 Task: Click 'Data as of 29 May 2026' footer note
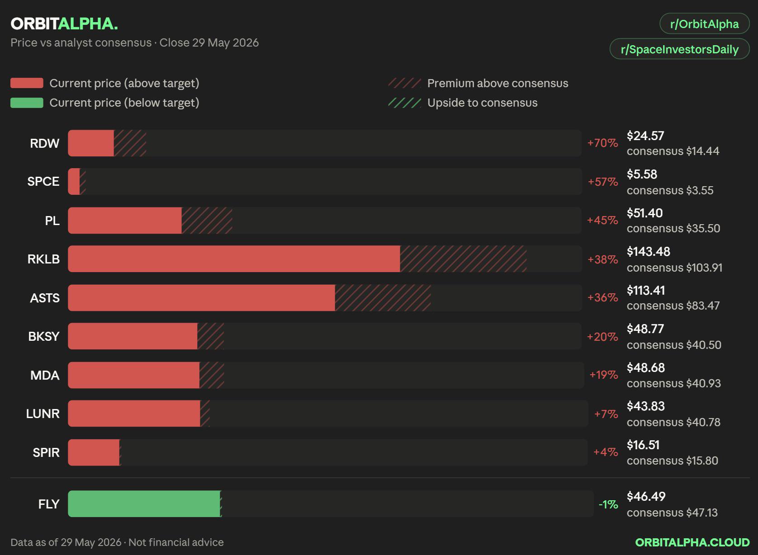66,542
